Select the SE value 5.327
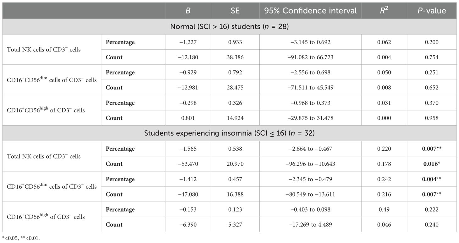The width and height of the screenshot is (459, 243). coord(235,224)
